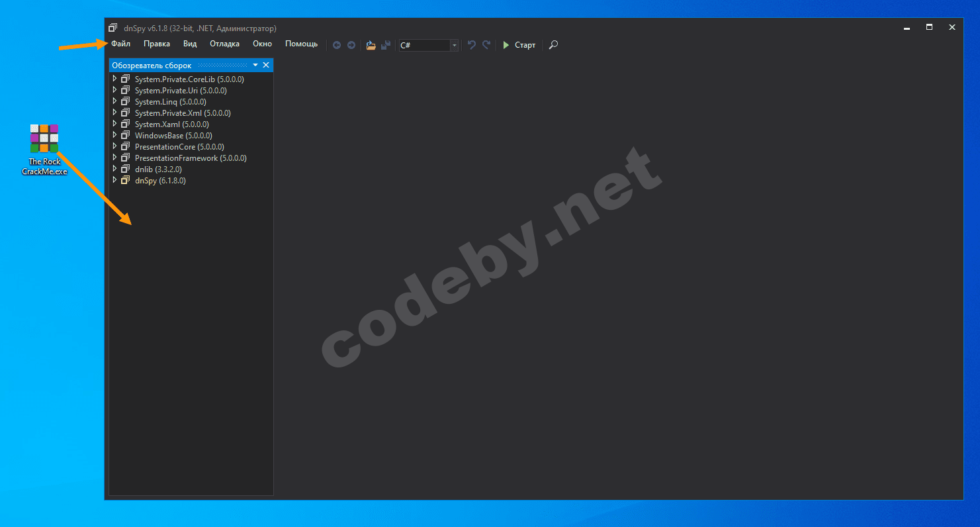This screenshot has height=527, width=980.
Task: Open the Правка menu
Action: (156, 44)
